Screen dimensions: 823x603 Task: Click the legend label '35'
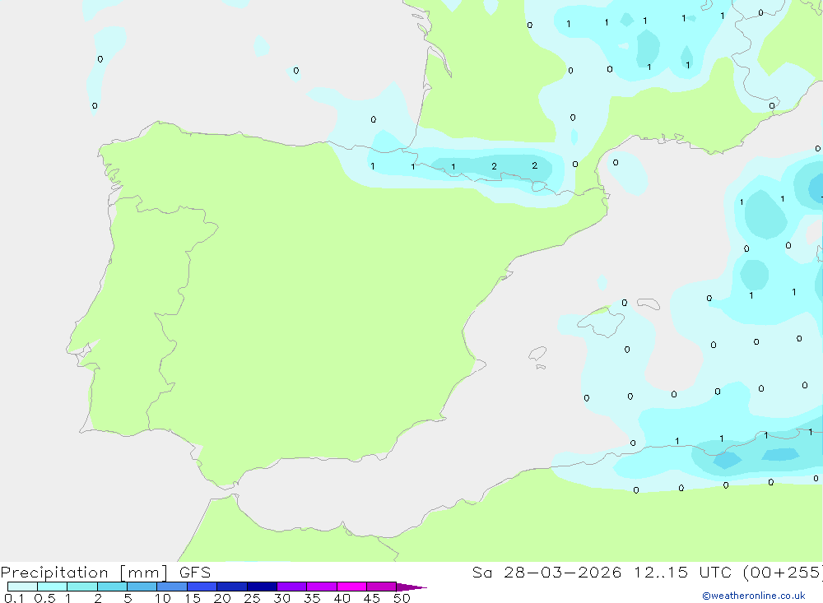tap(312, 598)
